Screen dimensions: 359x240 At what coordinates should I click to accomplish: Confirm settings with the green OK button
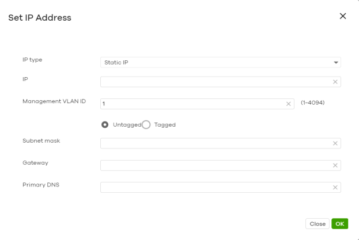340,223
